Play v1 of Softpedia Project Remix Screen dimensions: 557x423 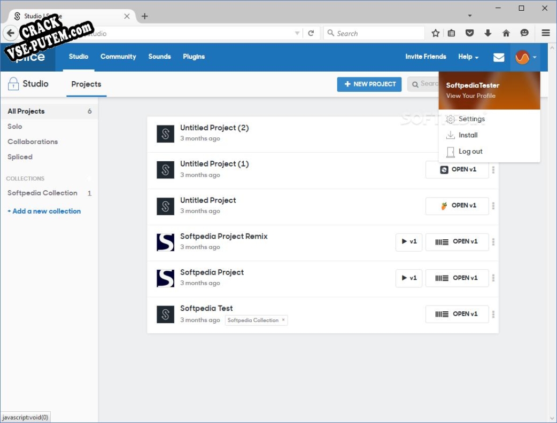(408, 241)
